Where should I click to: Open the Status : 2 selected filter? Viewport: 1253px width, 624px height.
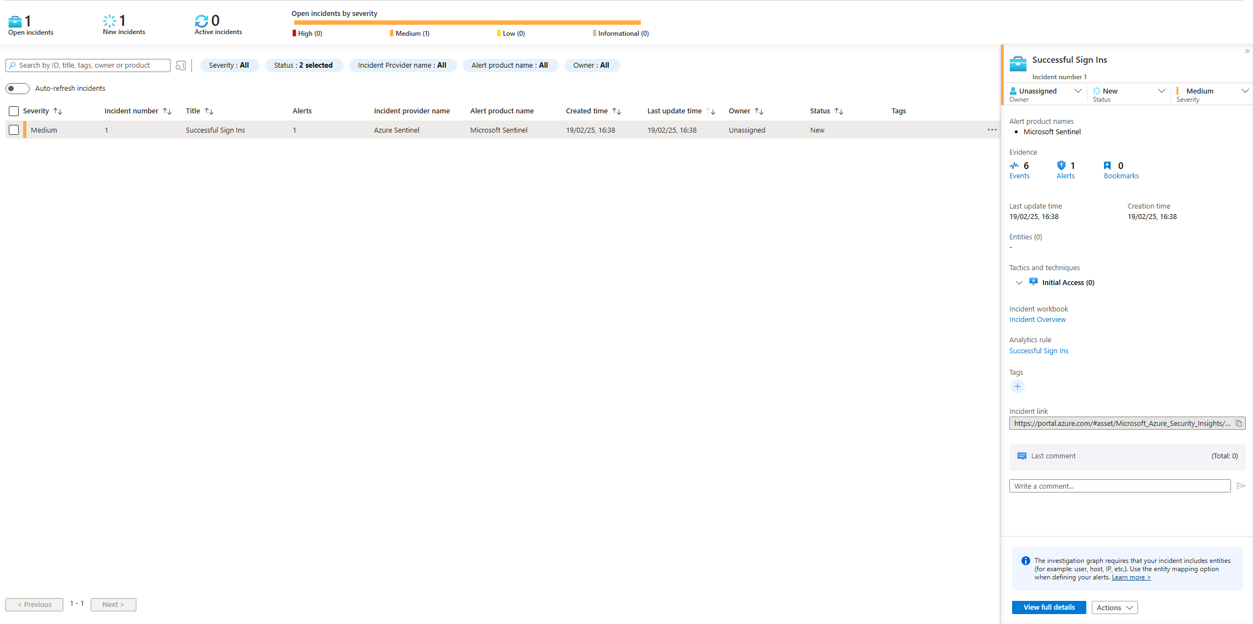pos(304,65)
